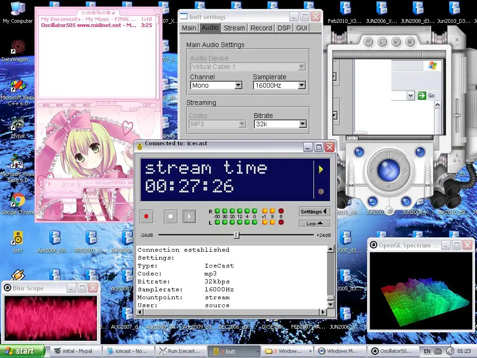Switch to the GUI tab in butt settings
The width and height of the screenshot is (477, 358).
301,28
